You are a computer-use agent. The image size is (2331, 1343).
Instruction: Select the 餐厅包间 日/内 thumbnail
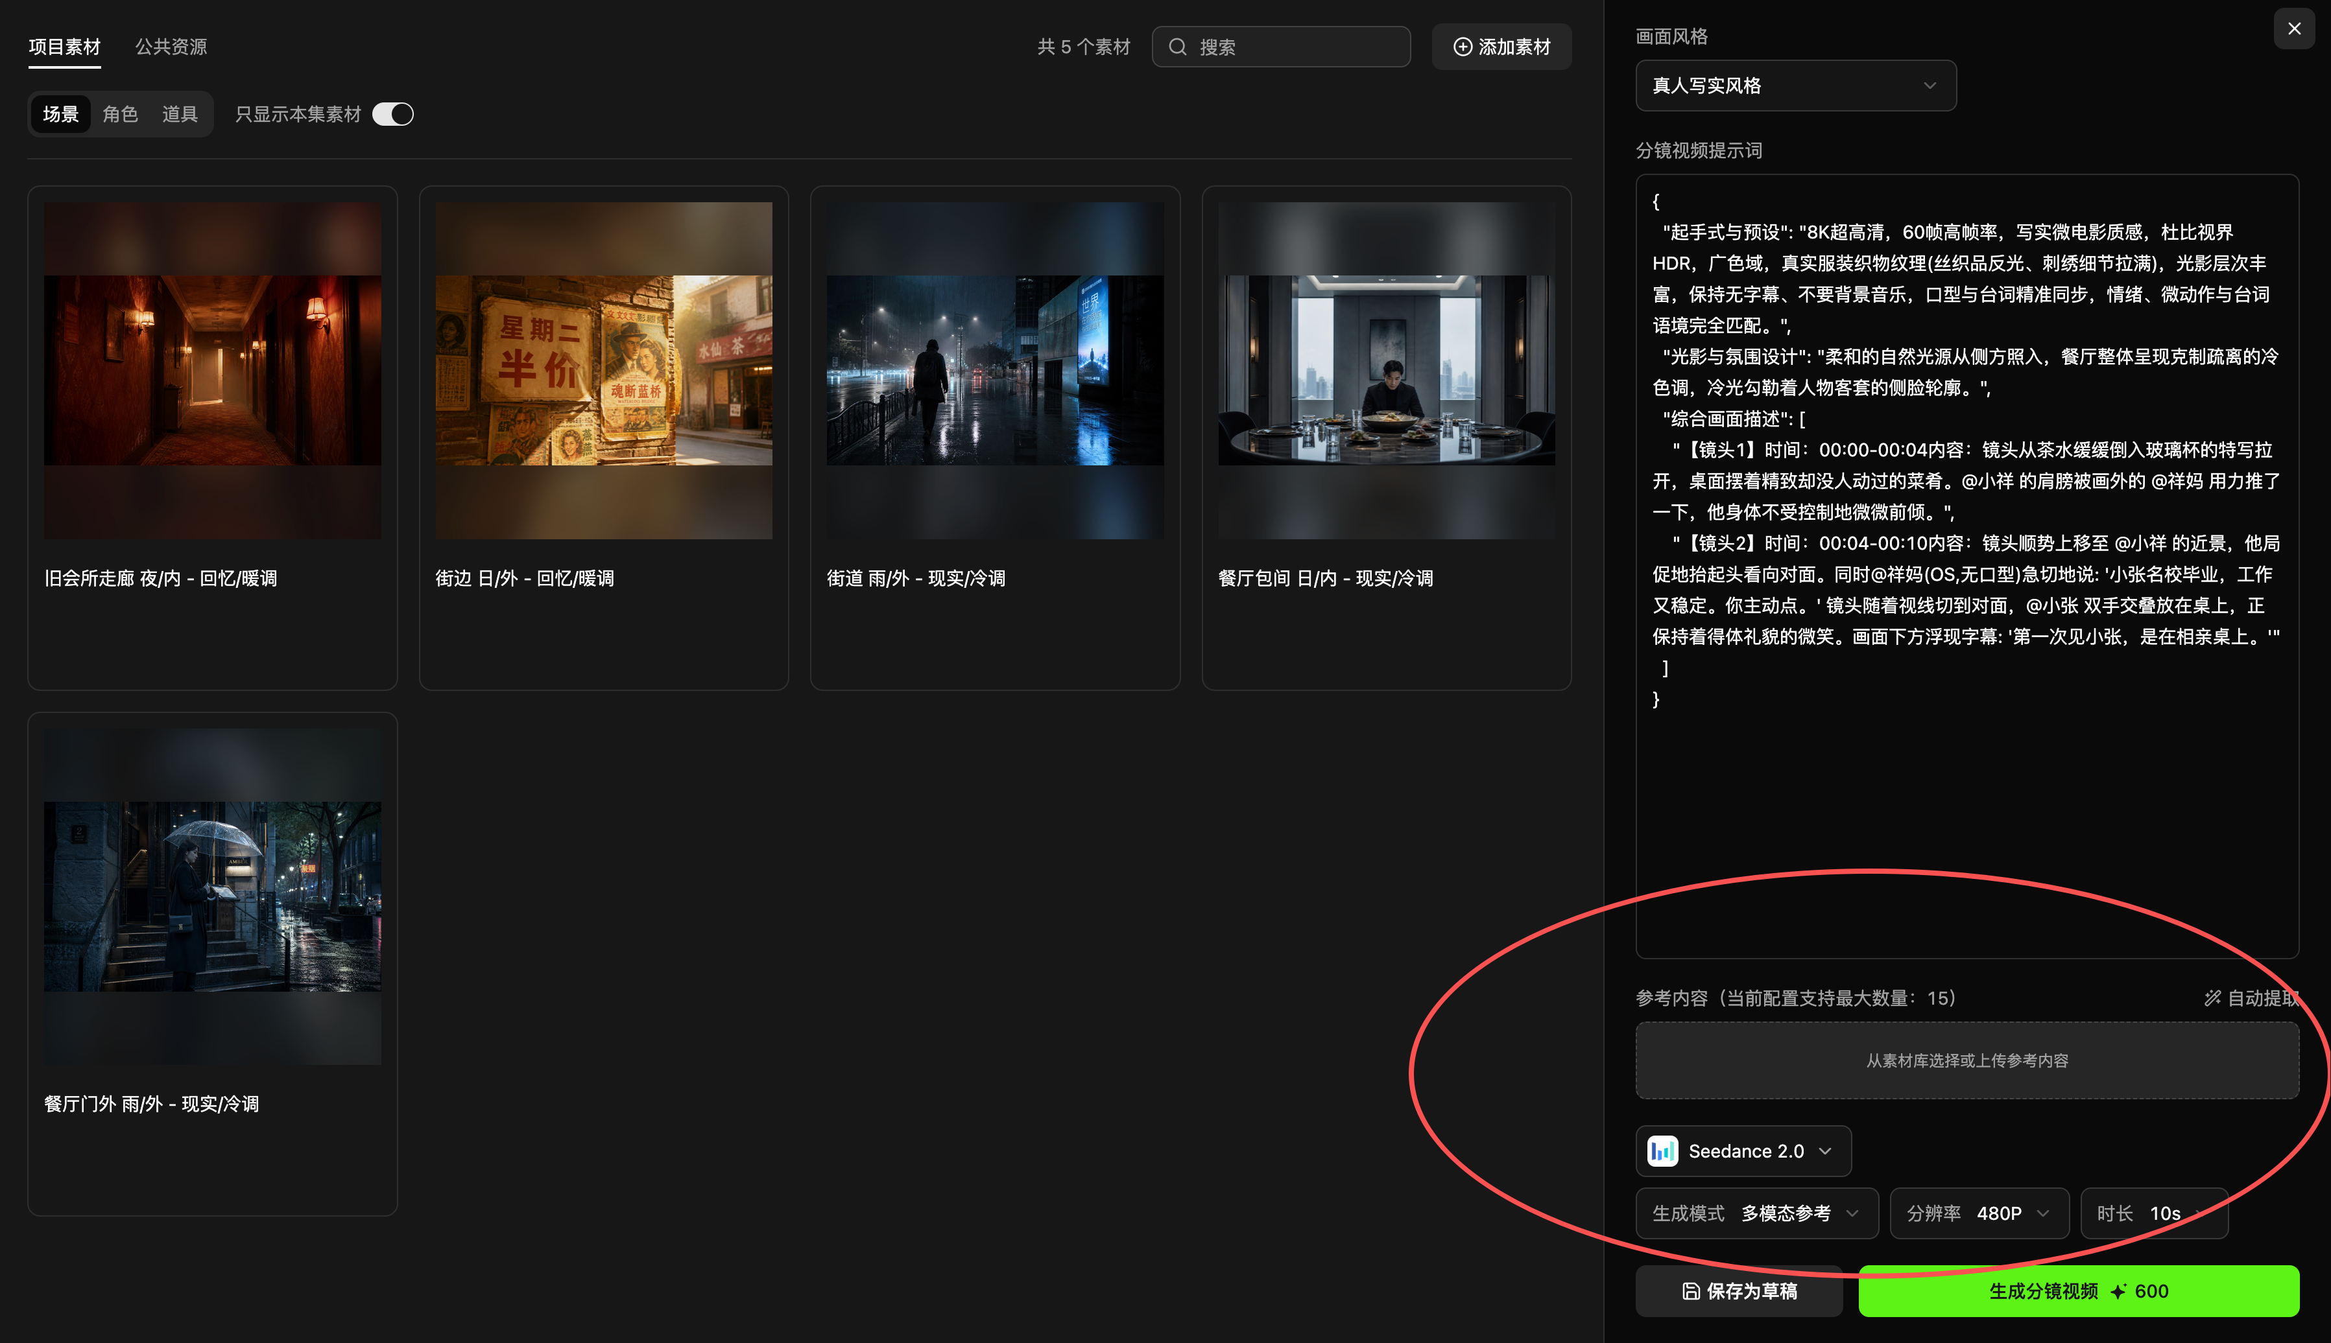(x=1386, y=370)
